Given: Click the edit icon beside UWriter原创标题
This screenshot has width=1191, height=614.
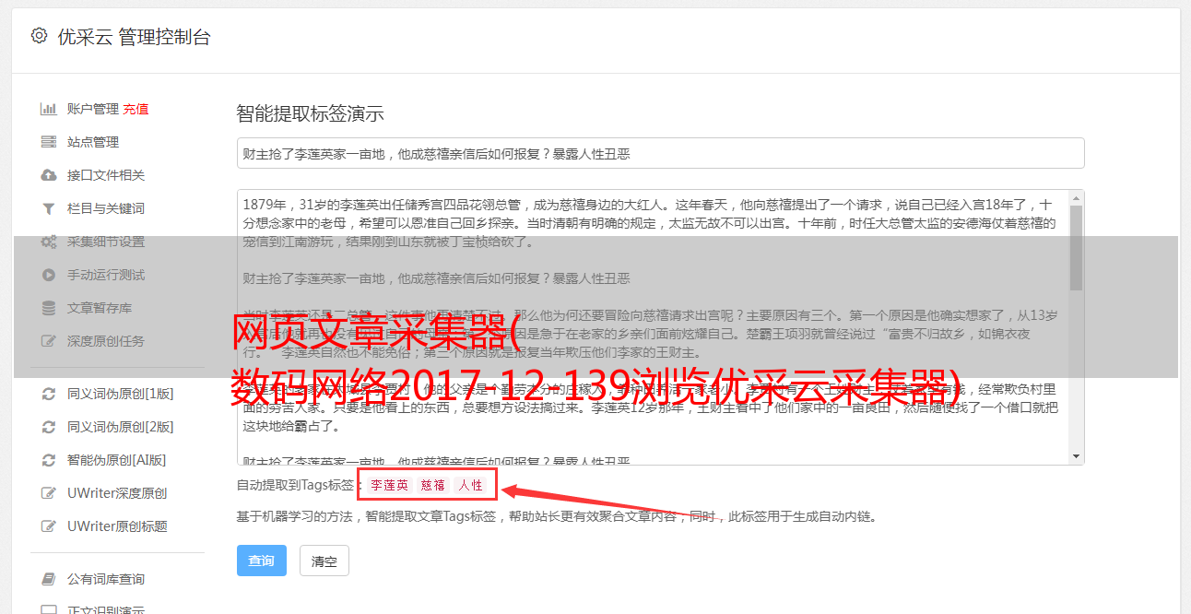Looking at the screenshot, I should pos(49,526).
